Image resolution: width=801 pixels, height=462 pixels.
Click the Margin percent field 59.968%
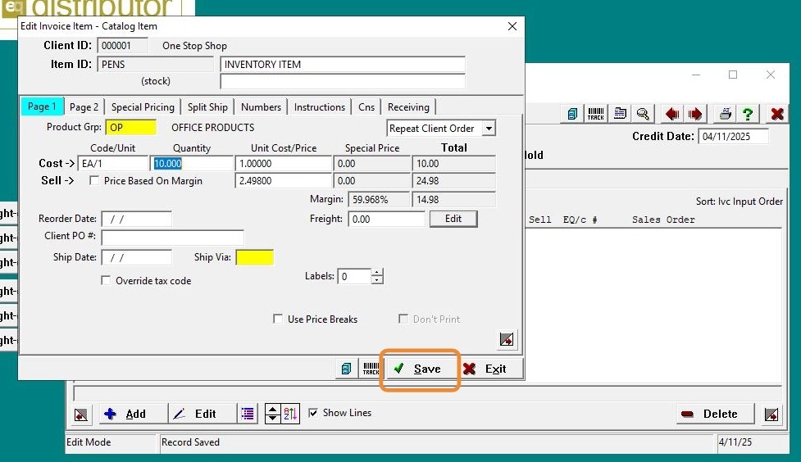pos(379,199)
